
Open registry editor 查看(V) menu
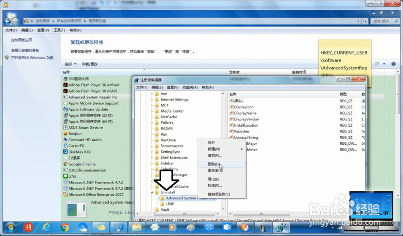point(172,87)
